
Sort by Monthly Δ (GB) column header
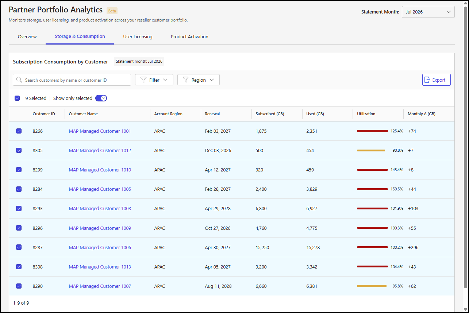tap(422, 114)
